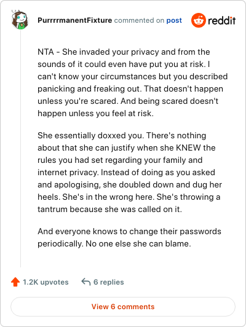Follow the blue "post" link
Screen dimensions: 246x327
[x=174, y=20]
